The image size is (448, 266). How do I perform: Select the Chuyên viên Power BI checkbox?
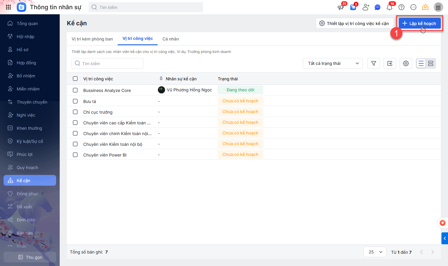pos(75,155)
